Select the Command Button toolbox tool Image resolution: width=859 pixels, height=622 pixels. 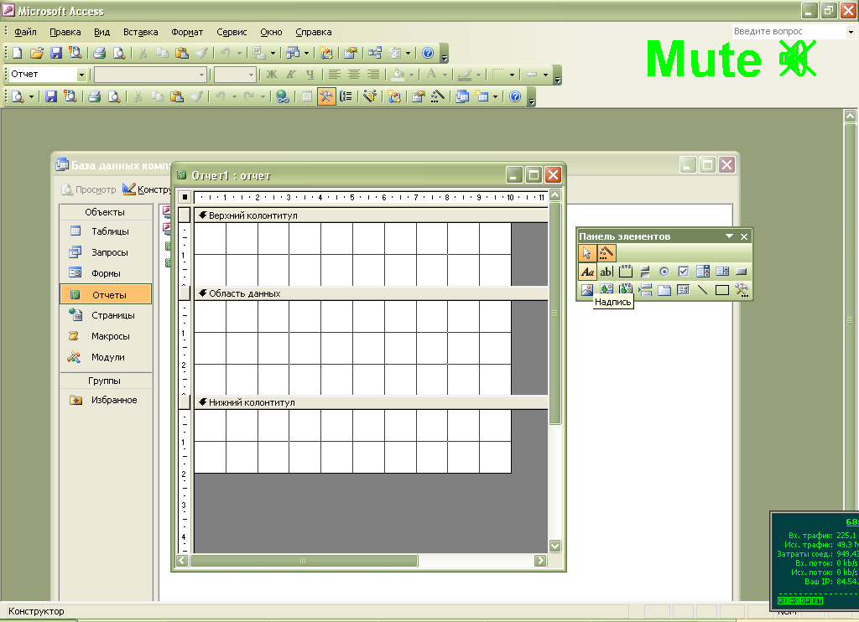[742, 271]
